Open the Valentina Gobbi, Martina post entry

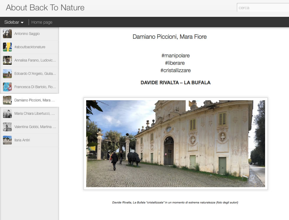tap(35, 127)
